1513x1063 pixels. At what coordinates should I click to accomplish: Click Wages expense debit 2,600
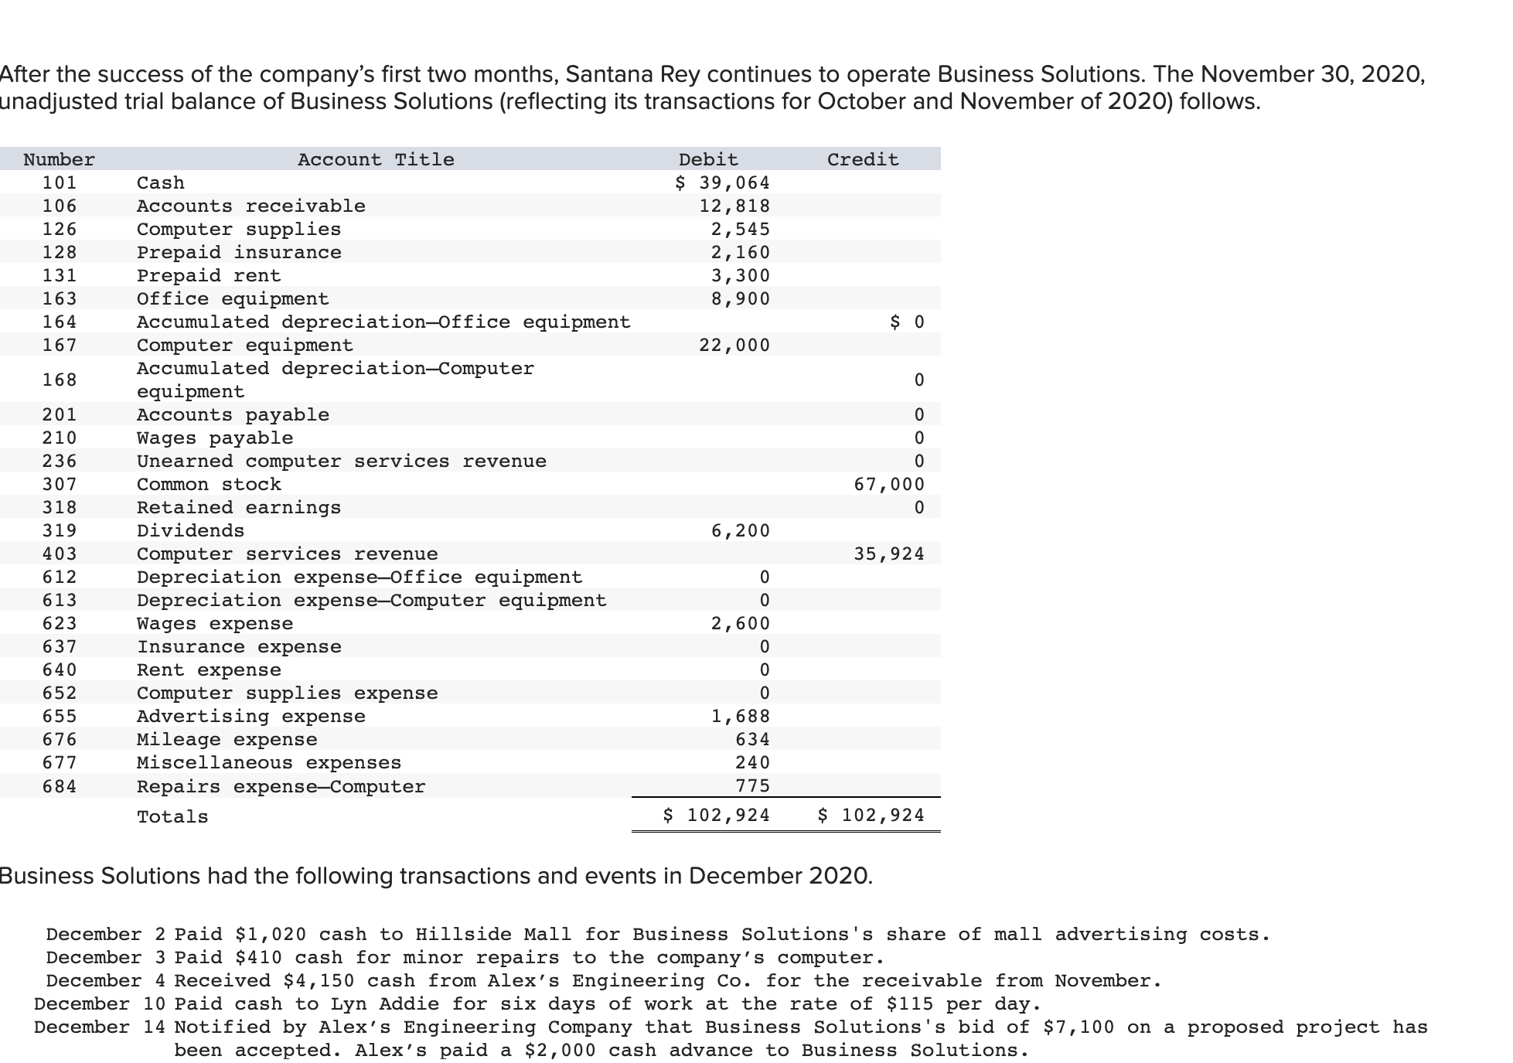tap(740, 624)
